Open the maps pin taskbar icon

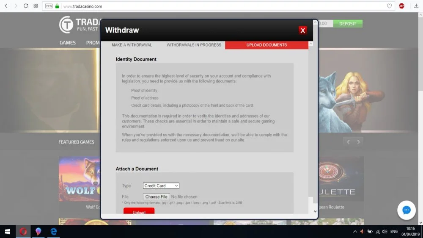point(38,232)
